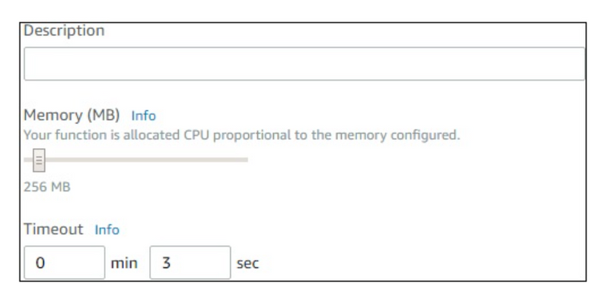Click the memory slider handle

pyautogui.click(x=39, y=160)
